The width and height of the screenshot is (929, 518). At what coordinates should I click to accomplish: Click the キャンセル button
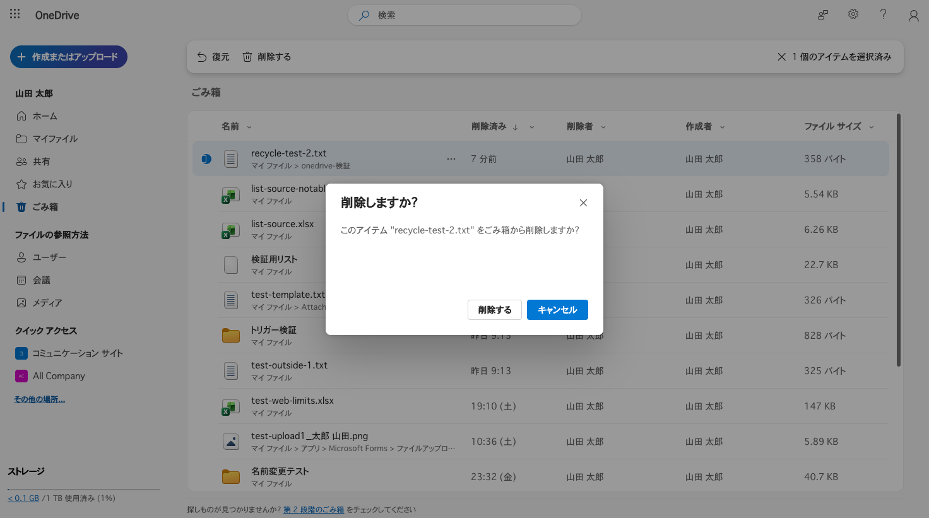point(557,310)
